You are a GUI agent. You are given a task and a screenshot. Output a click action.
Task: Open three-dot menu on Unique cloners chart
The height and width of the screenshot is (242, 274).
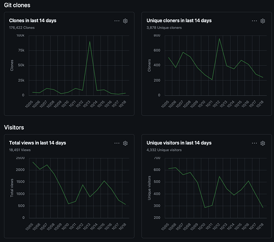255,21
